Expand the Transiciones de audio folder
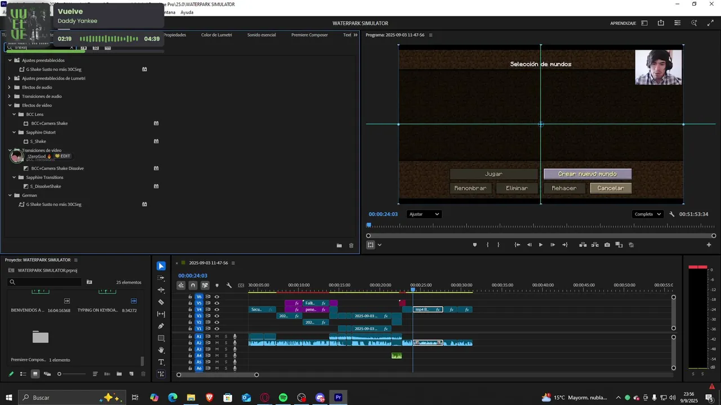The height and width of the screenshot is (405, 721). pyautogui.click(x=10, y=96)
